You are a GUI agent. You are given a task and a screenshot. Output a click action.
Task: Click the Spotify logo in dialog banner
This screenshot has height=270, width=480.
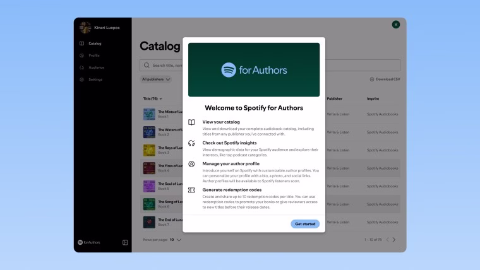tap(229, 70)
